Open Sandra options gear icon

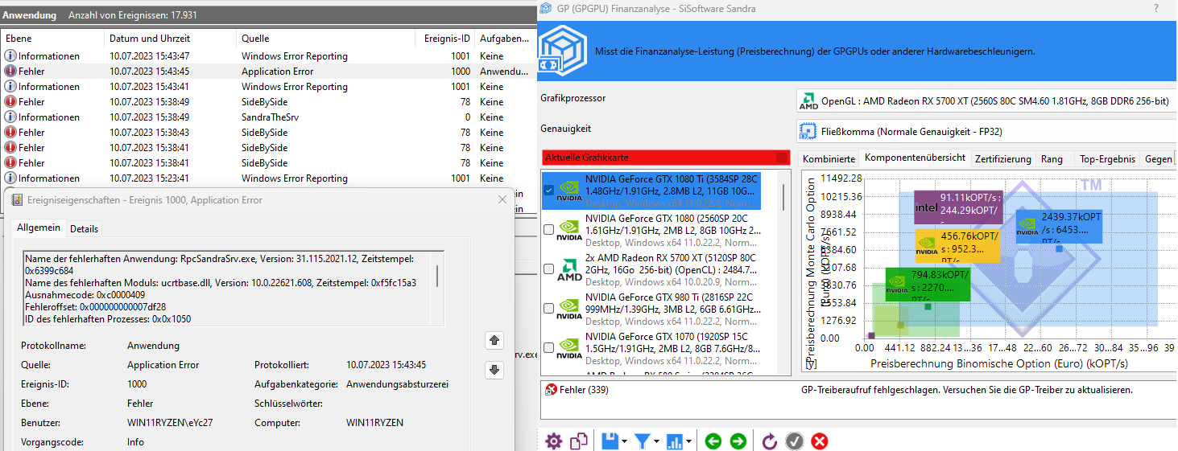(x=553, y=441)
